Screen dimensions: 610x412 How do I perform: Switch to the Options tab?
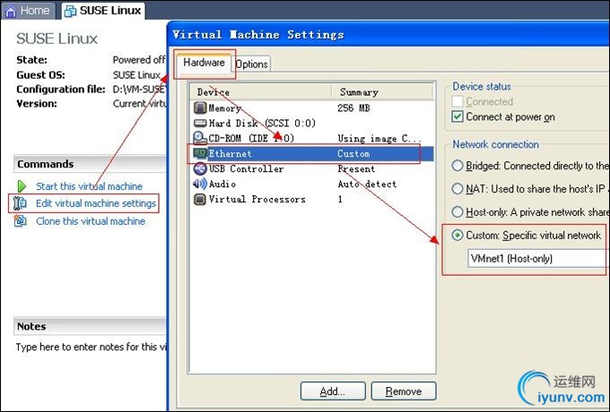click(251, 64)
